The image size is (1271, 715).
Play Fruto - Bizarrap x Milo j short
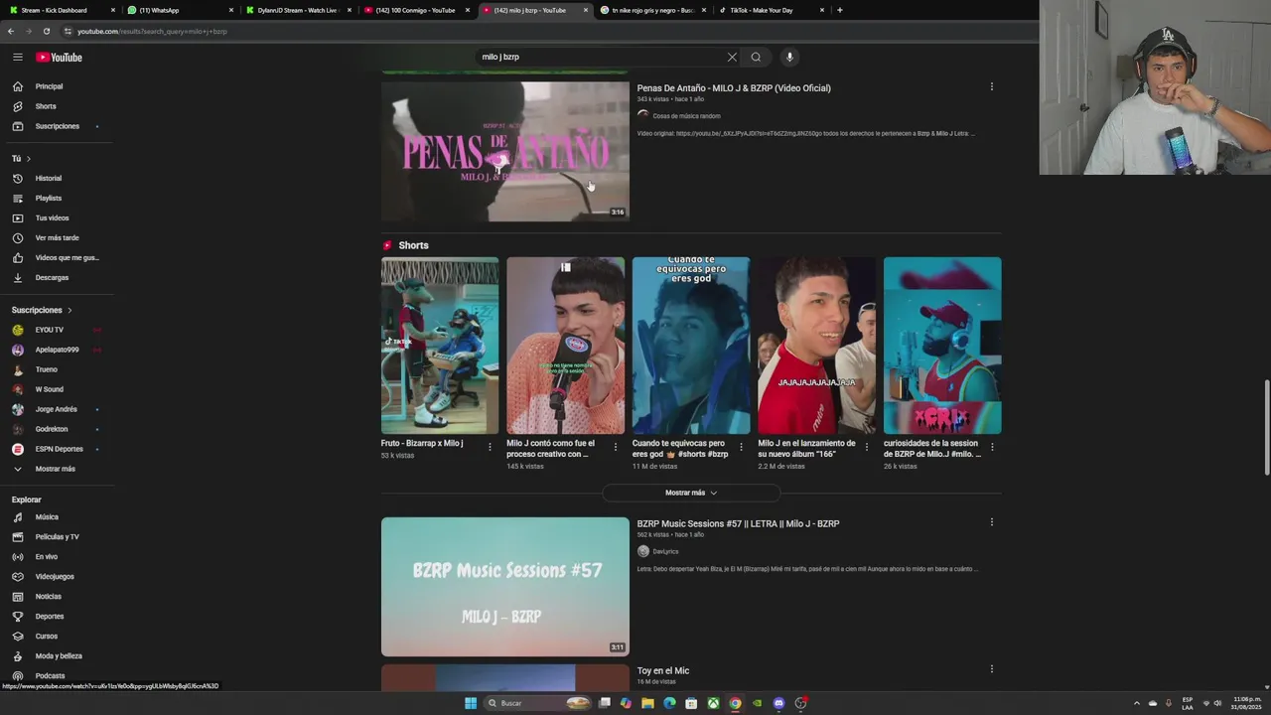click(440, 346)
